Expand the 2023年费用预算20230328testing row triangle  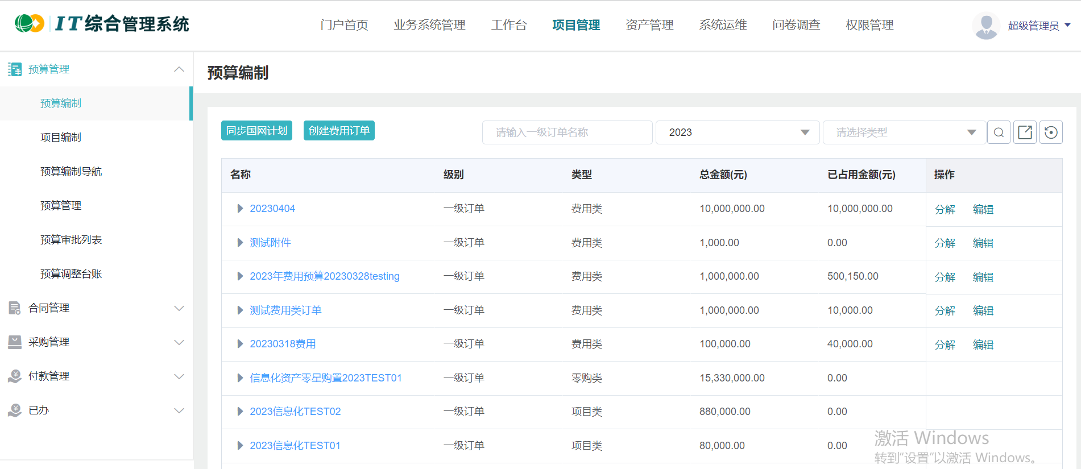pyautogui.click(x=240, y=276)
